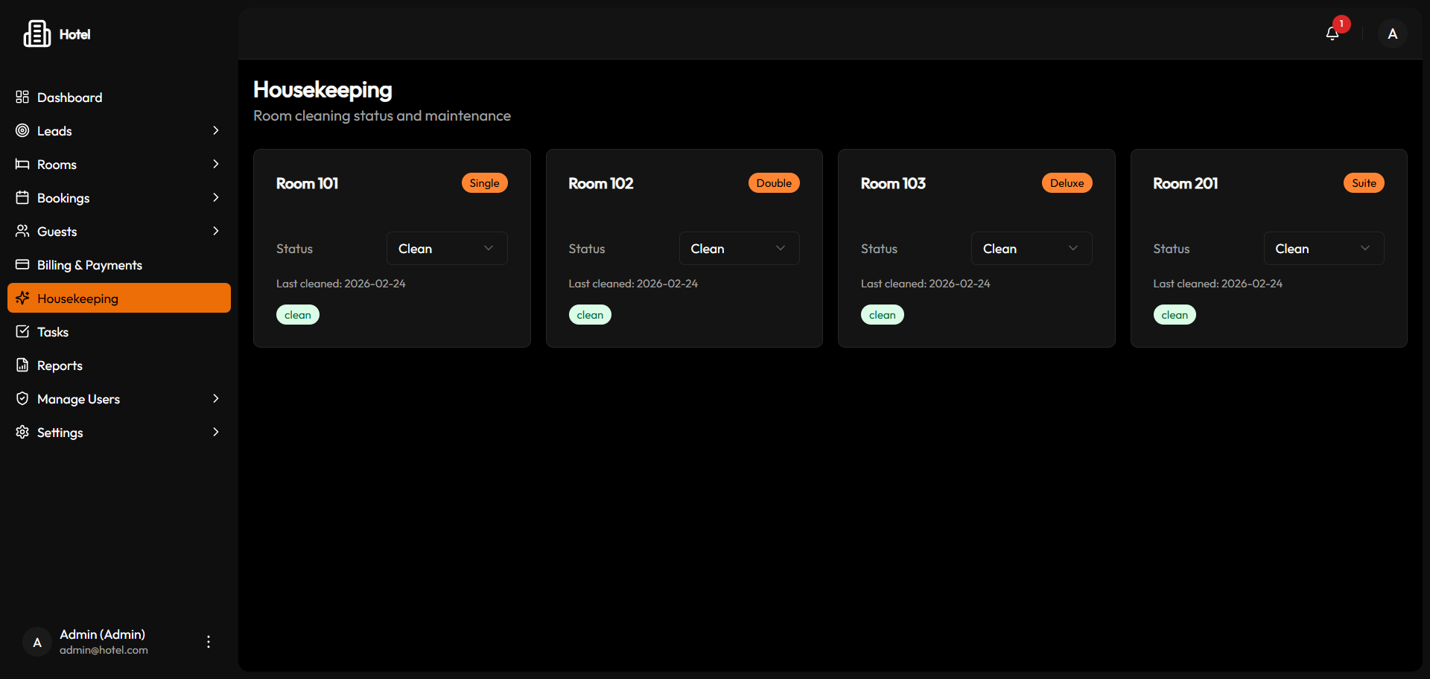This screenshot has width=1430, height=679.
Task: Open the user avatar in top bar
Action: (x=1392, y=34)
